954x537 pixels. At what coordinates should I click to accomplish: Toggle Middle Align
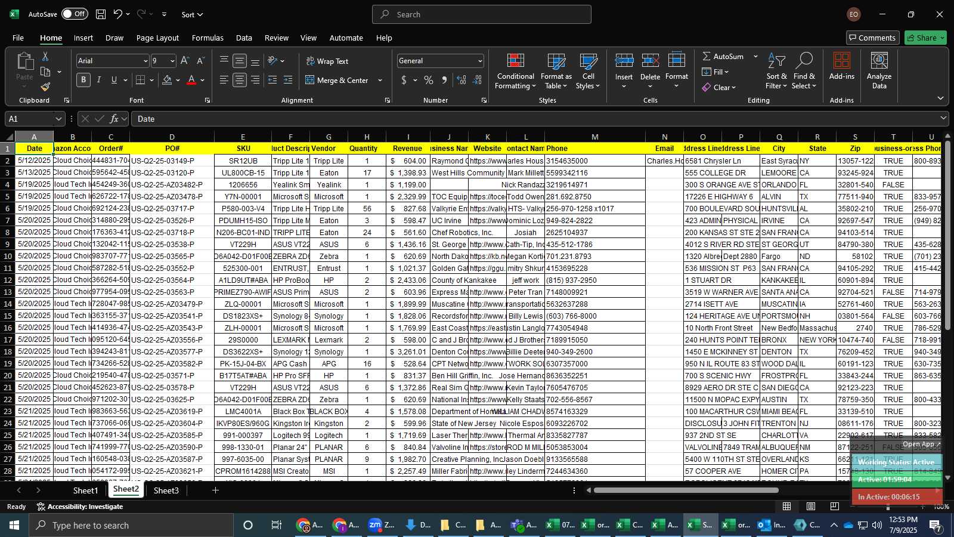(240, 61)
